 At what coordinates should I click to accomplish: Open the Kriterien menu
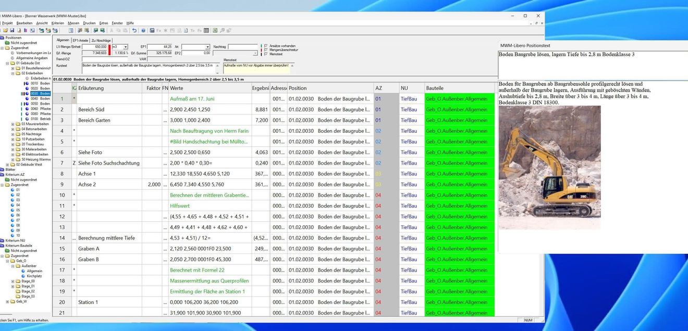tap(58, 23)
